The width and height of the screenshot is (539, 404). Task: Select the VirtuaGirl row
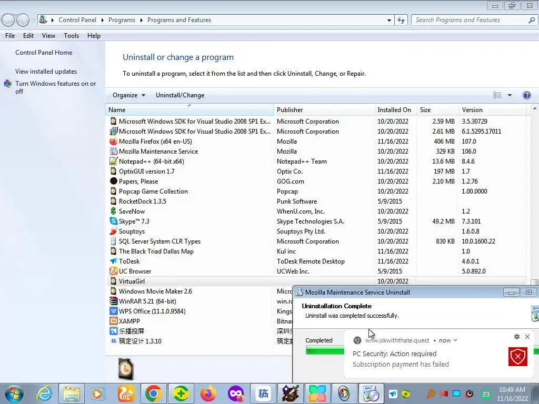pyautogui.click(x=316, y=281)
